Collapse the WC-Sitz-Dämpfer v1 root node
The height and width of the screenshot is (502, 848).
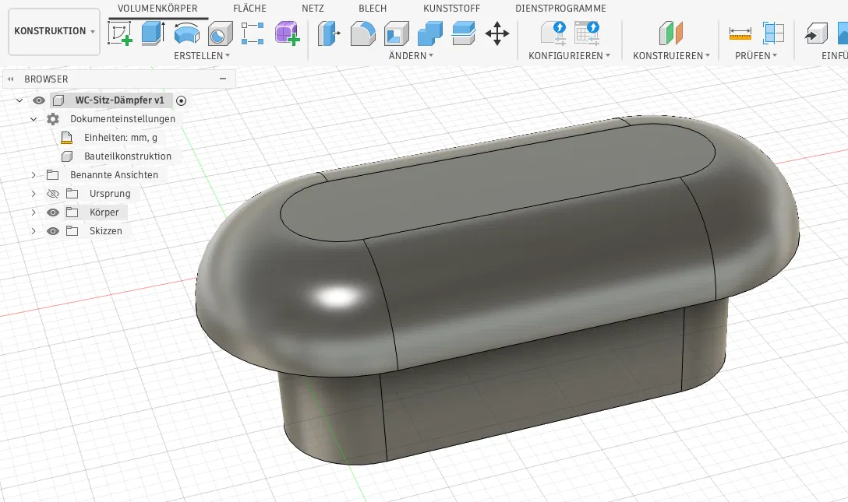point(19,100)
